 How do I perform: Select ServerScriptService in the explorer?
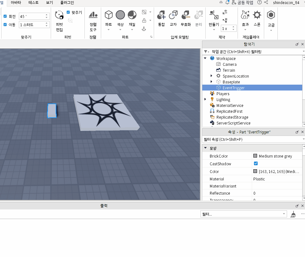[234, 123]
